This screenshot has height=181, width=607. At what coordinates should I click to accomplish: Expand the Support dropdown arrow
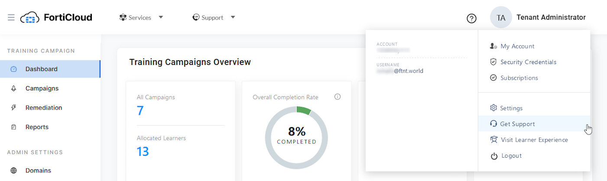tap(233, 18)
